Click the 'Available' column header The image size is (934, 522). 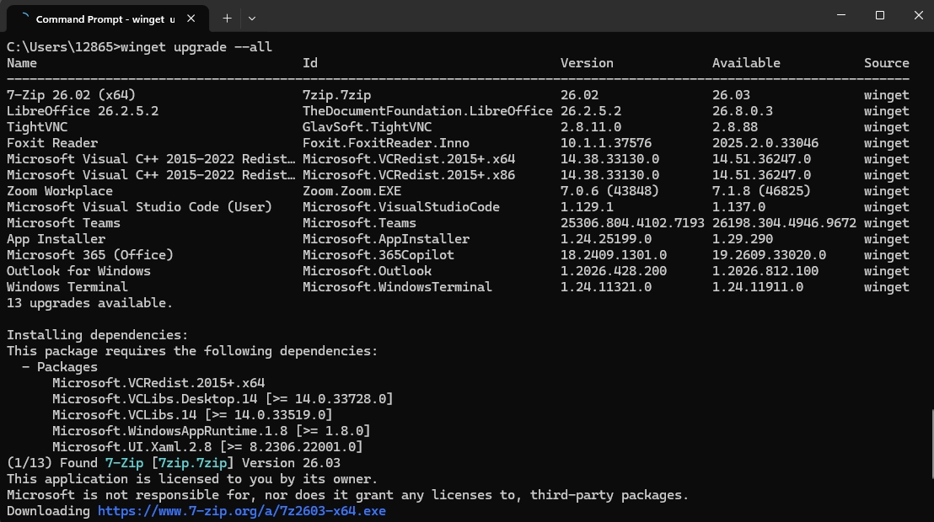746,63
